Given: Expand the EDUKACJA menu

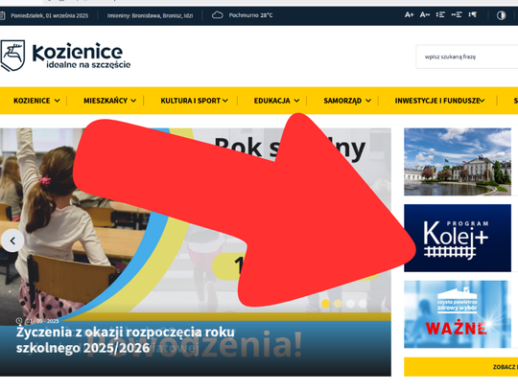Looking at the screenshot, I should [x=277, y=101].
